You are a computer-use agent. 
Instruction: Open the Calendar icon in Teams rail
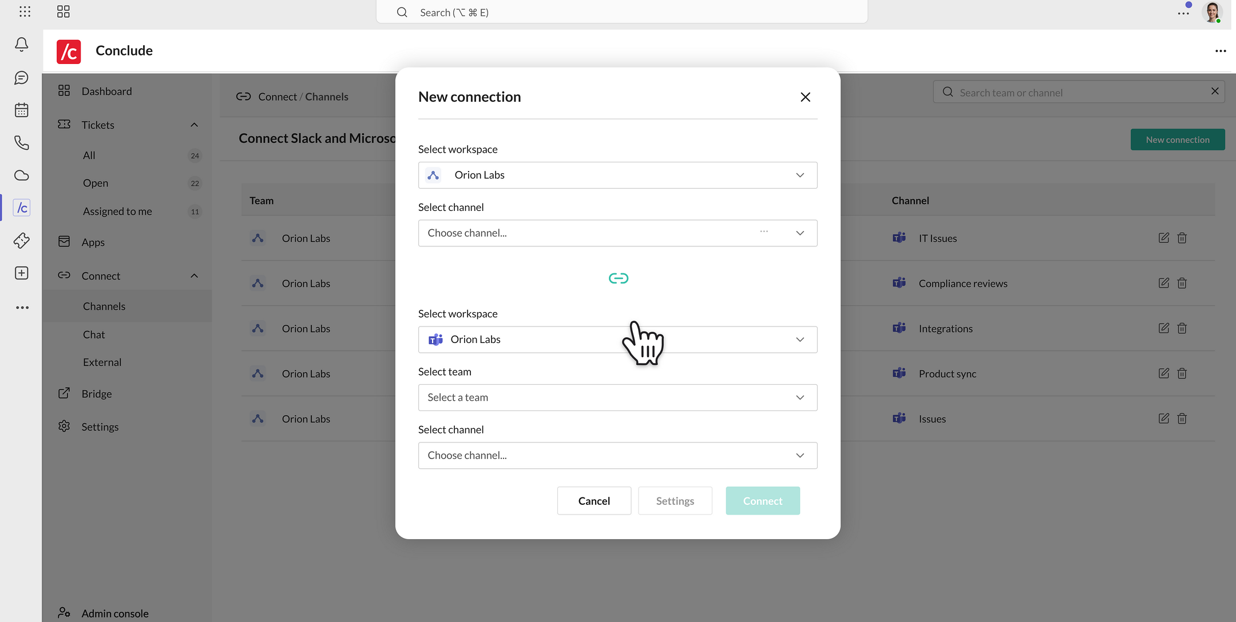[x=22, y=110]
